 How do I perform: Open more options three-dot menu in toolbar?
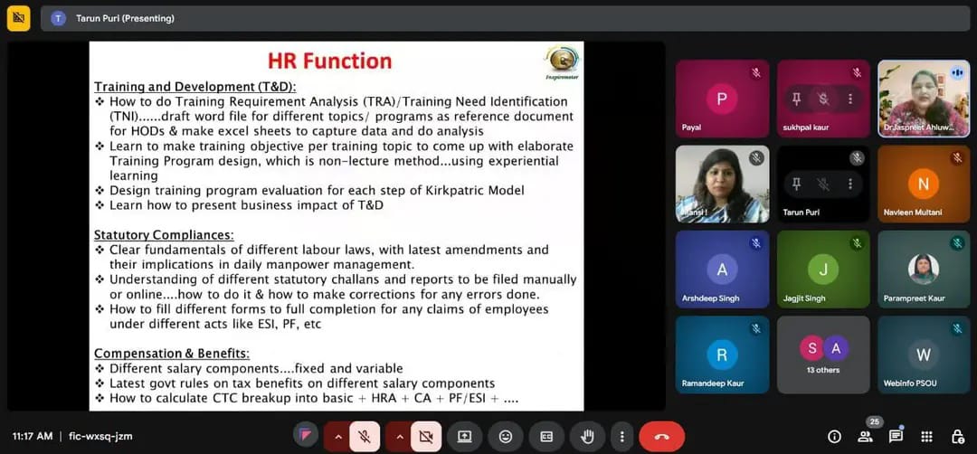tap(621, 436)
